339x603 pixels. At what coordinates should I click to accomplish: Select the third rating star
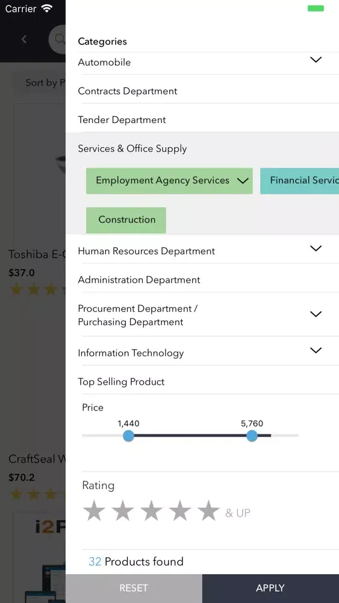151,511
